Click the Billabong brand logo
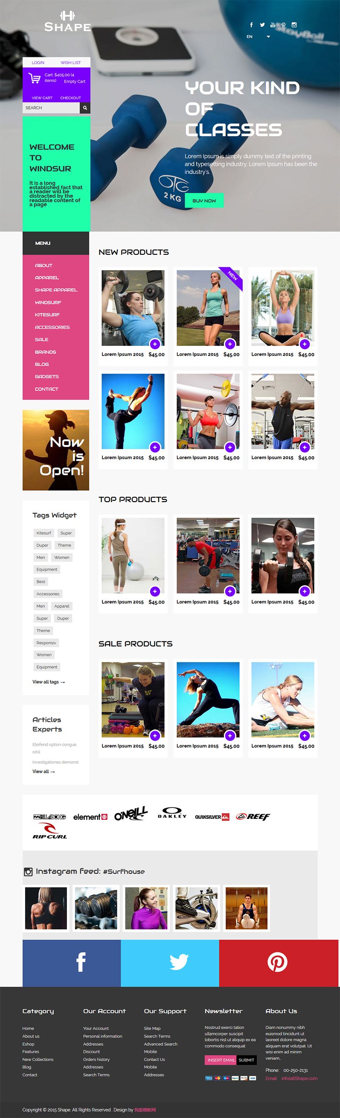Image resolution: width=340 pixels, height=1118 pixels. click(49, 816)
